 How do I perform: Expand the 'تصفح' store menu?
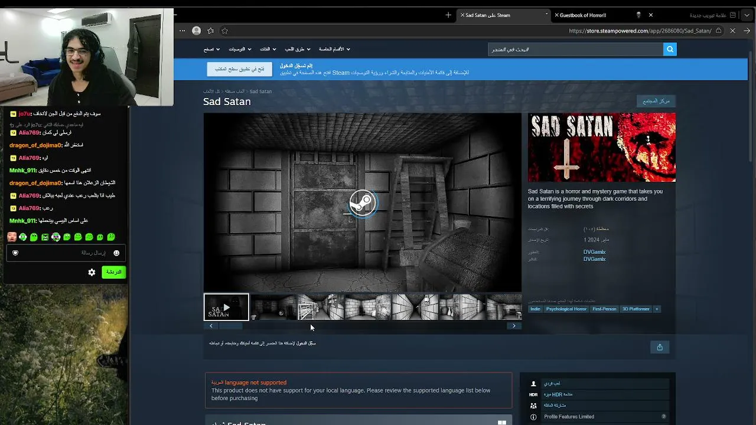click(211, 49)
